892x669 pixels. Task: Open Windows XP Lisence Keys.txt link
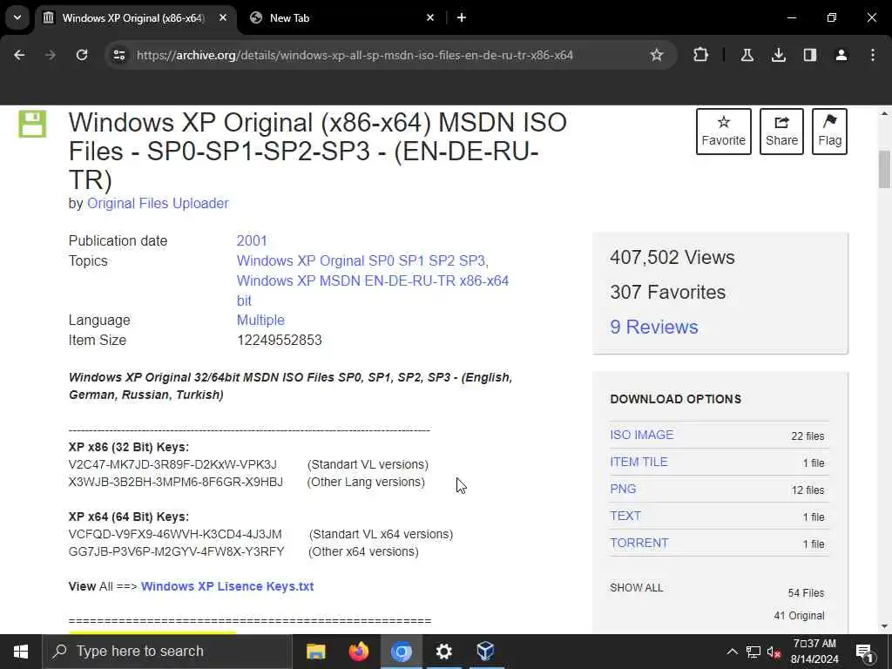click(227, 586)
